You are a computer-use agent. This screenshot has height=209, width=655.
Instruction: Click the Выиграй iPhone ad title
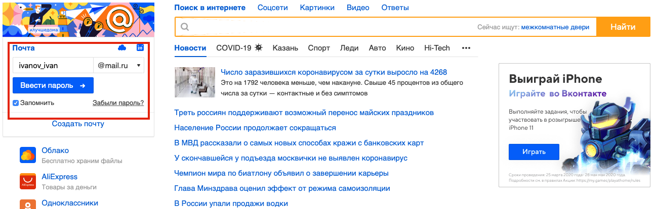coord(555,79)
